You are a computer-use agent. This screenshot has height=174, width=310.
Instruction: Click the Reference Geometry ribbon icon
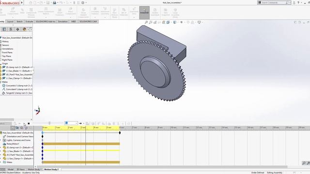pos(105,12)
